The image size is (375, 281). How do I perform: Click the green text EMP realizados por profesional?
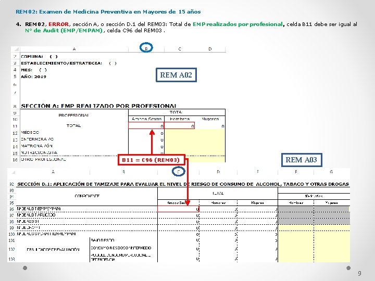[x=238, y=24]
